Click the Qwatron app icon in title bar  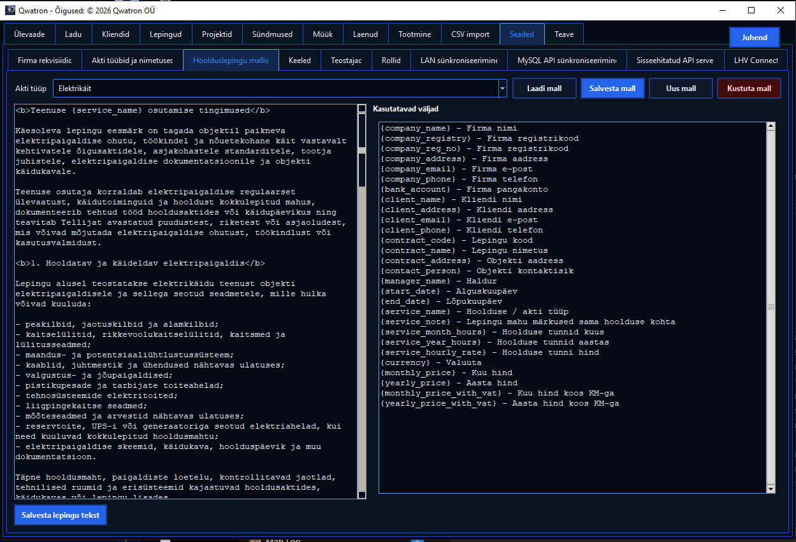10,10
